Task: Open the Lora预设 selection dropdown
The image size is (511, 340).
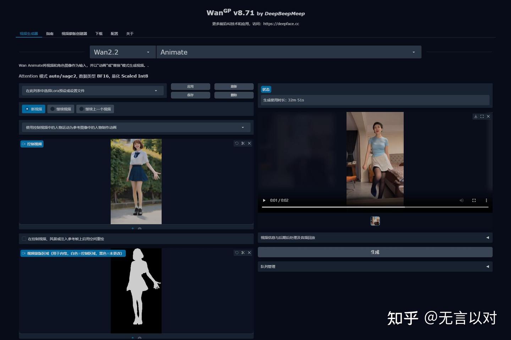Action: (x=92, y=91)
